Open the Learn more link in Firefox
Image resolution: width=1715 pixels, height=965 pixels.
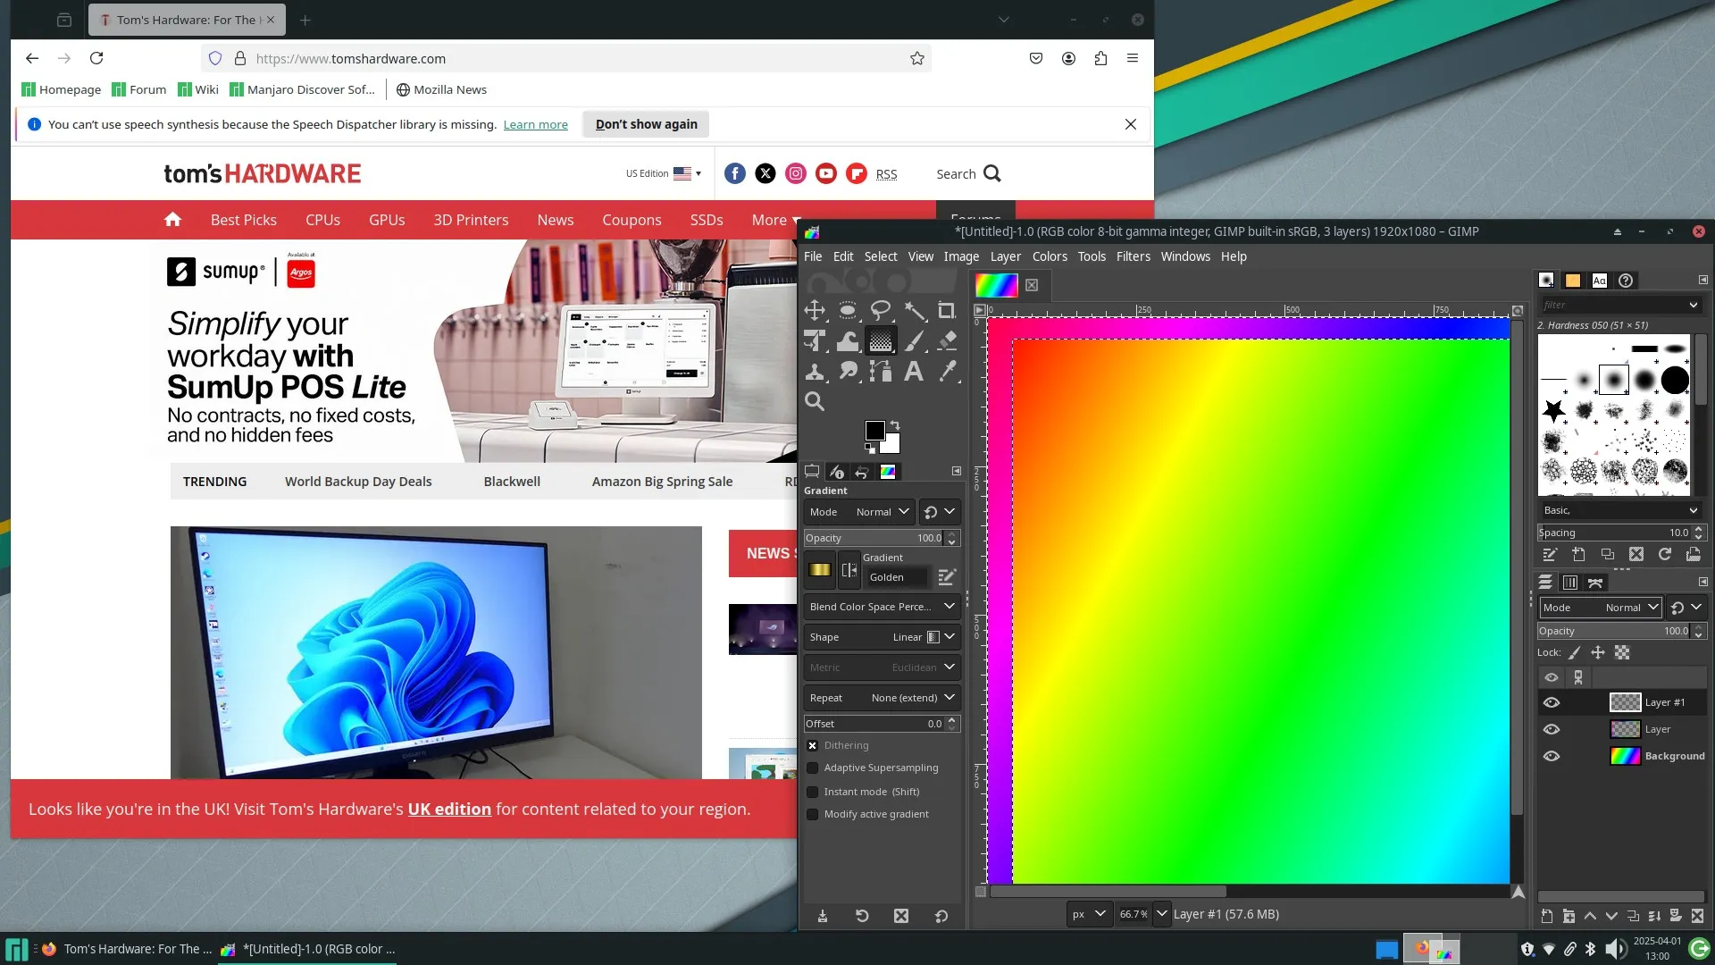coord(535,124)
